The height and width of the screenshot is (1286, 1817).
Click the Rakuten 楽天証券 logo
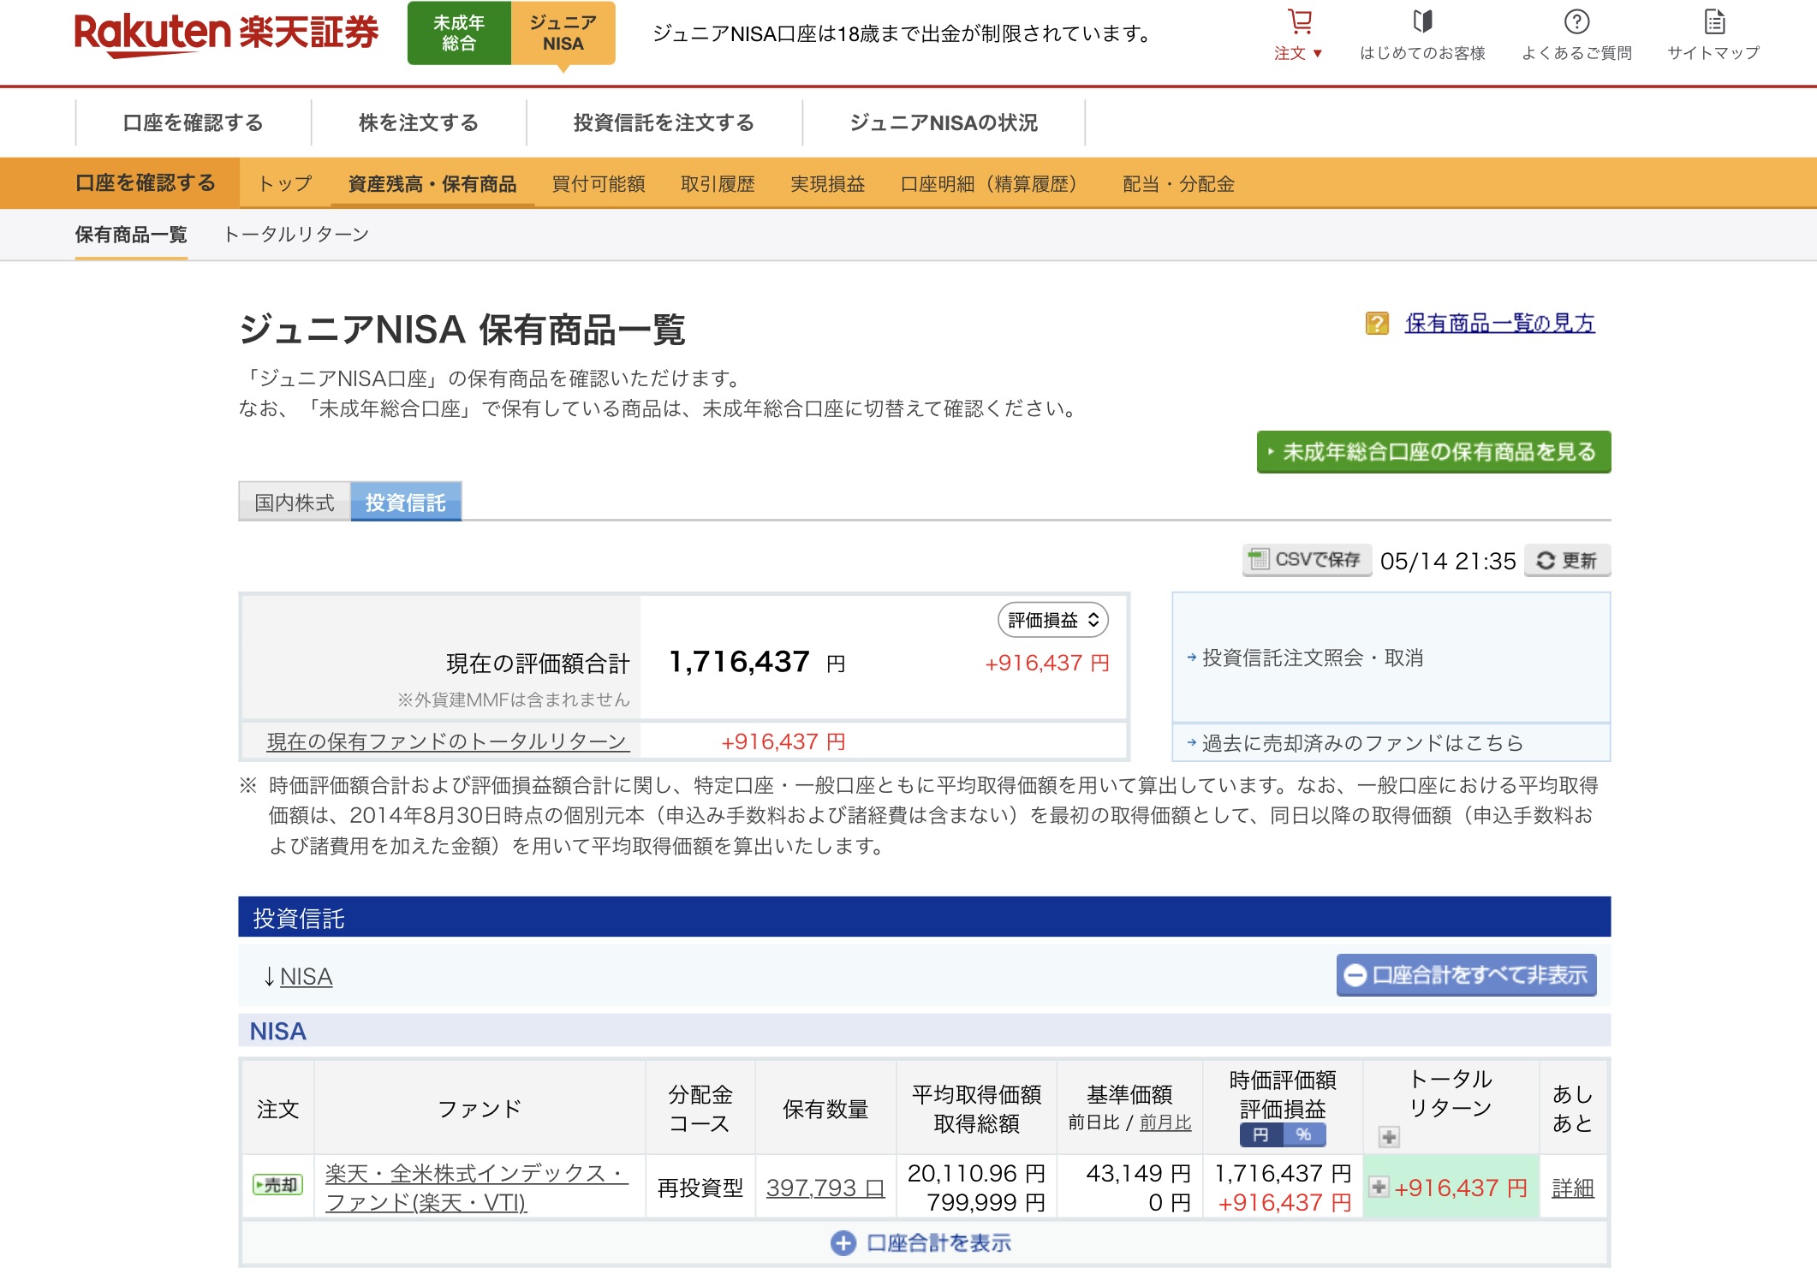point(226,34)
